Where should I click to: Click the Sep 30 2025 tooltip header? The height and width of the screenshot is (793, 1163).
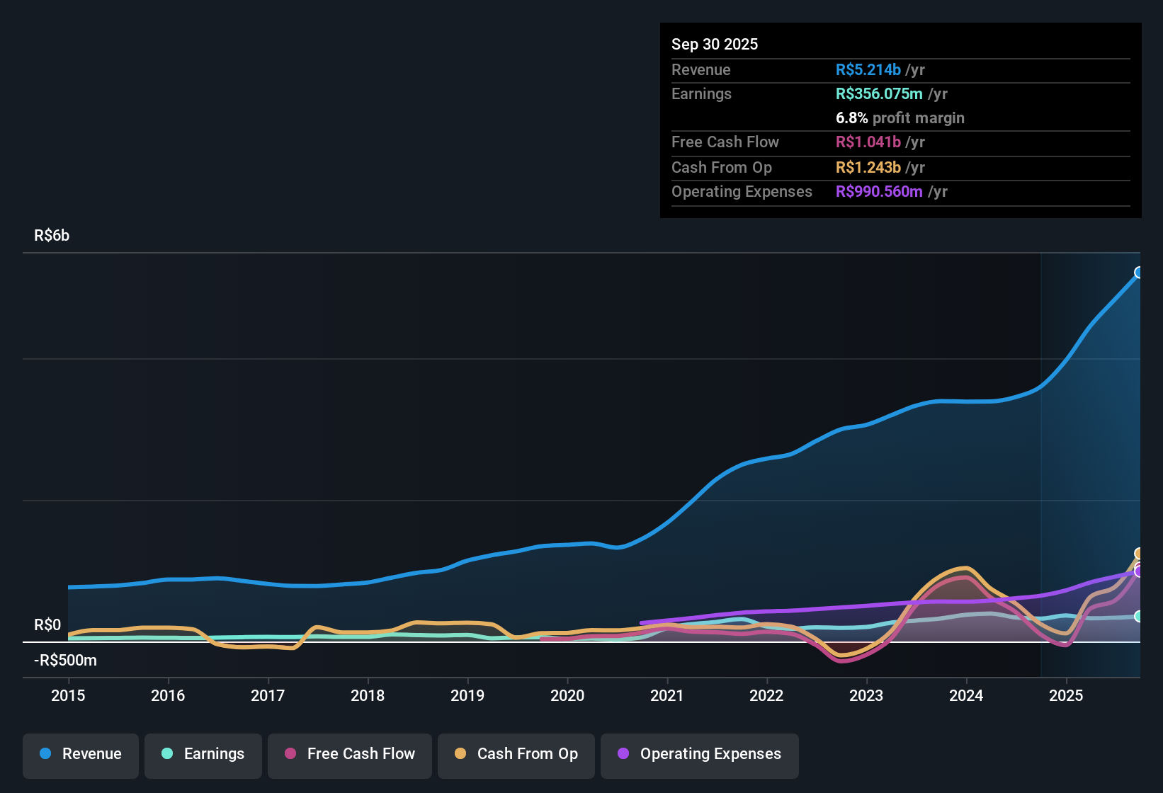(x=715, y=44)
